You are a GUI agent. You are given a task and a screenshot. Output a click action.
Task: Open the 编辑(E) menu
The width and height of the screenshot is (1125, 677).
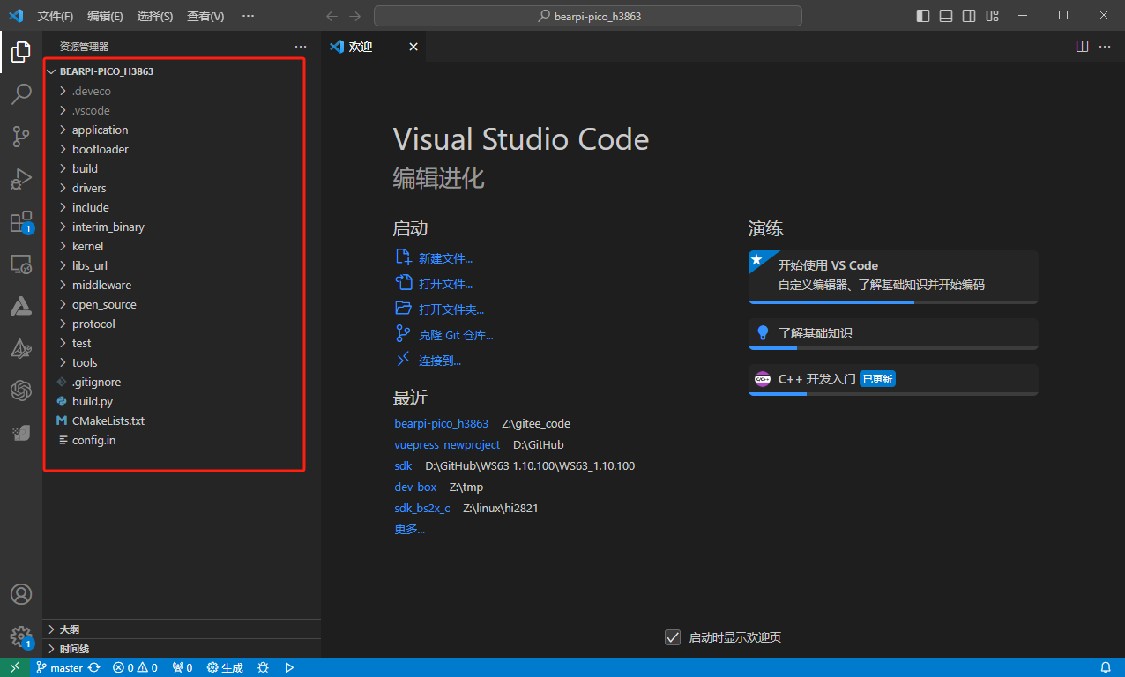106,16
